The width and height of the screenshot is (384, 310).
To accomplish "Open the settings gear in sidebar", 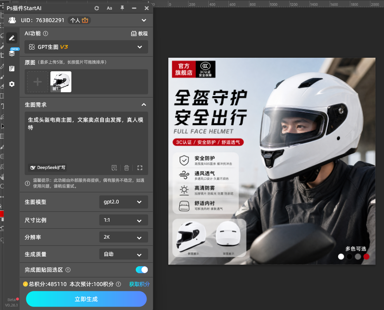I will [x=12, y=84].
